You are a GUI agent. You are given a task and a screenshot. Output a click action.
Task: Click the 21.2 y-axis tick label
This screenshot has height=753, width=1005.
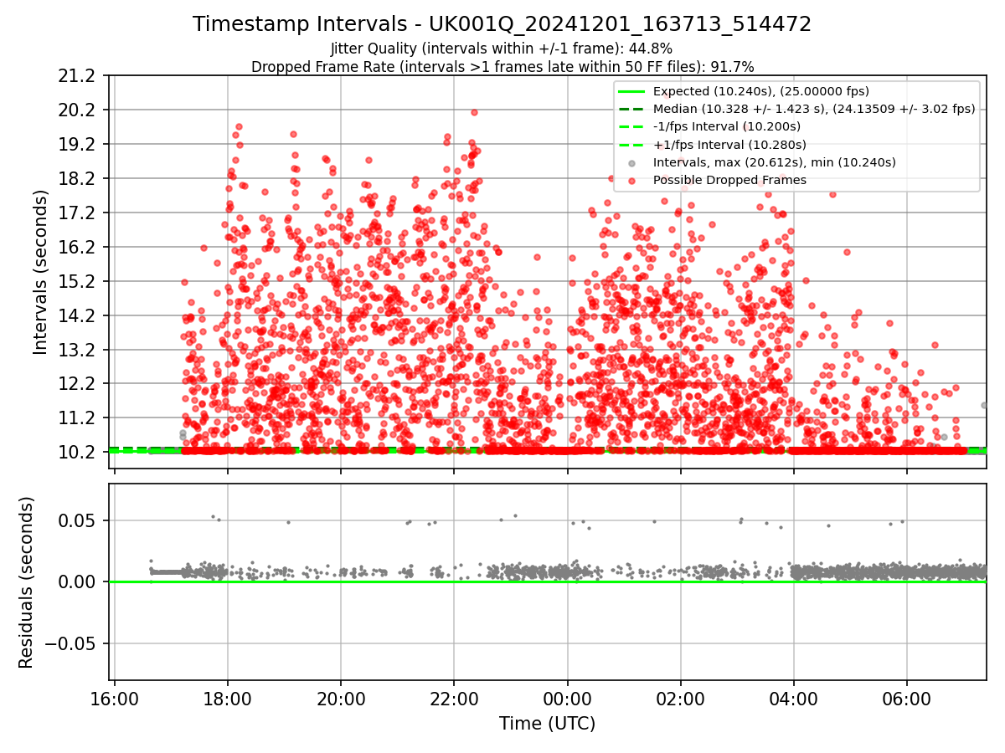pos(79,76)
